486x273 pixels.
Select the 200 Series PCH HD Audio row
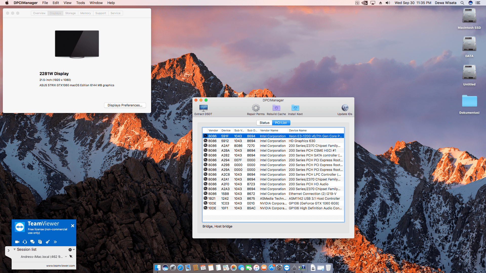[273, 184]
